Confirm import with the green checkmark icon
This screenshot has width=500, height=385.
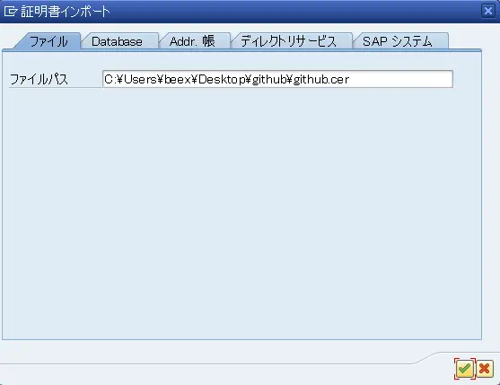click(x=465, y=369)
